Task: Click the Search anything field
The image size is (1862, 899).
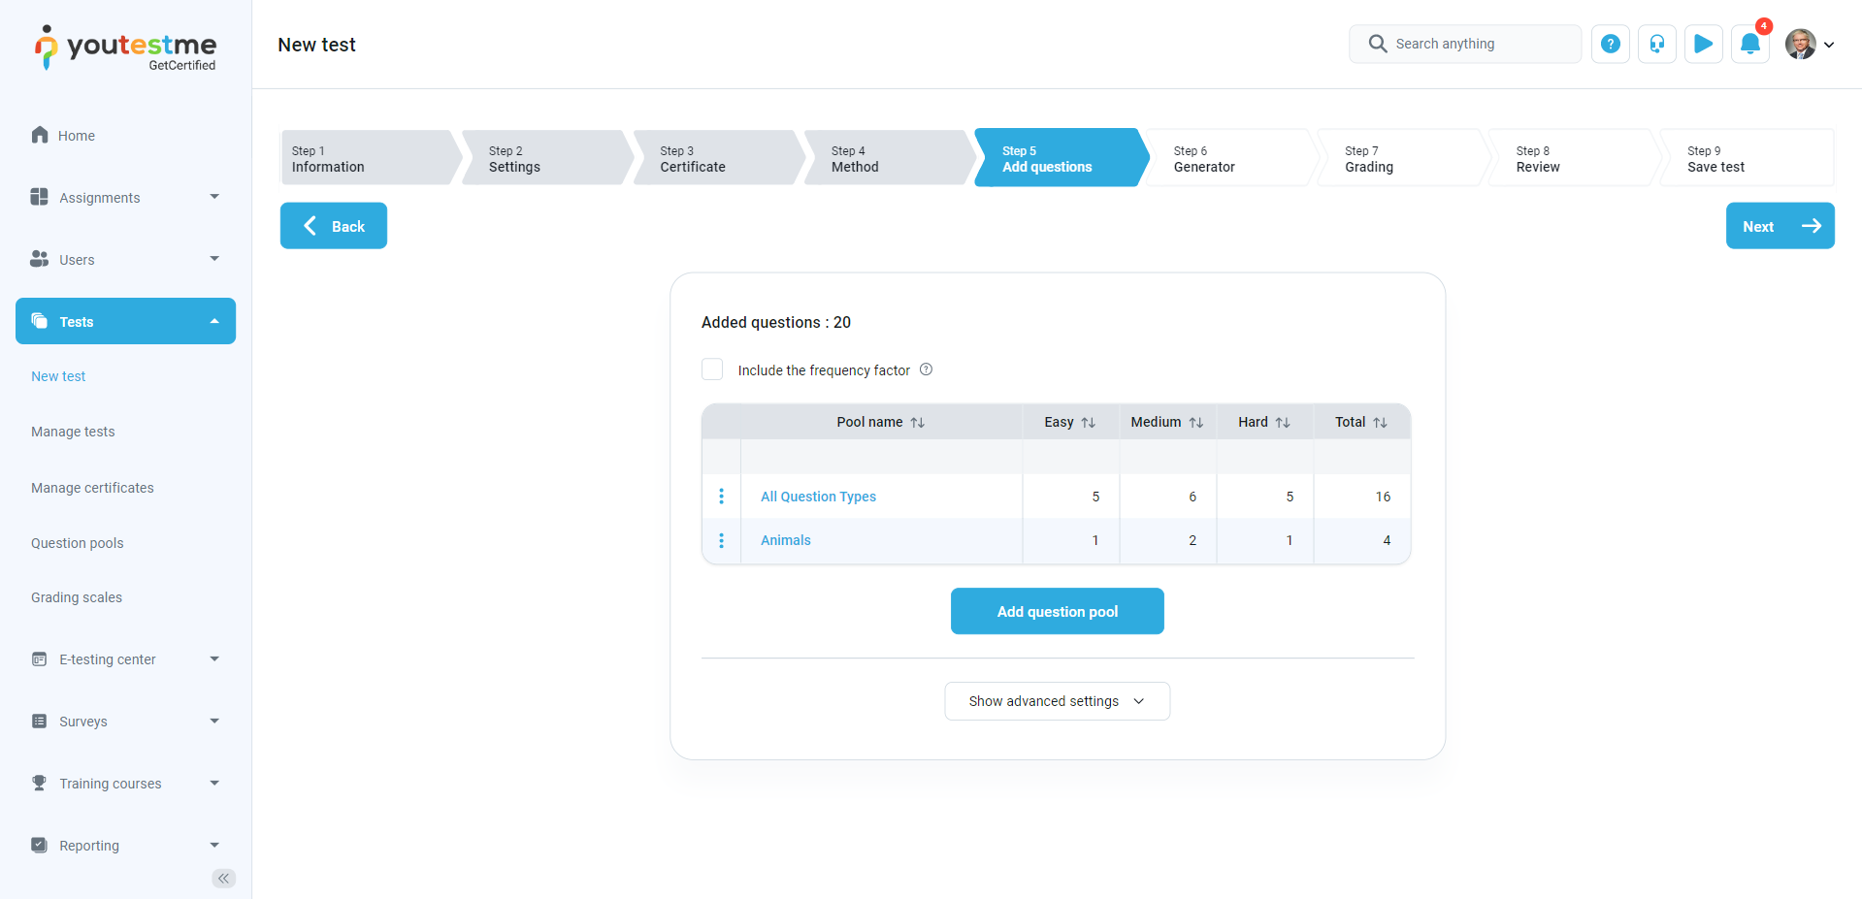Action: pyautogui.click(x=1464, y=45)
